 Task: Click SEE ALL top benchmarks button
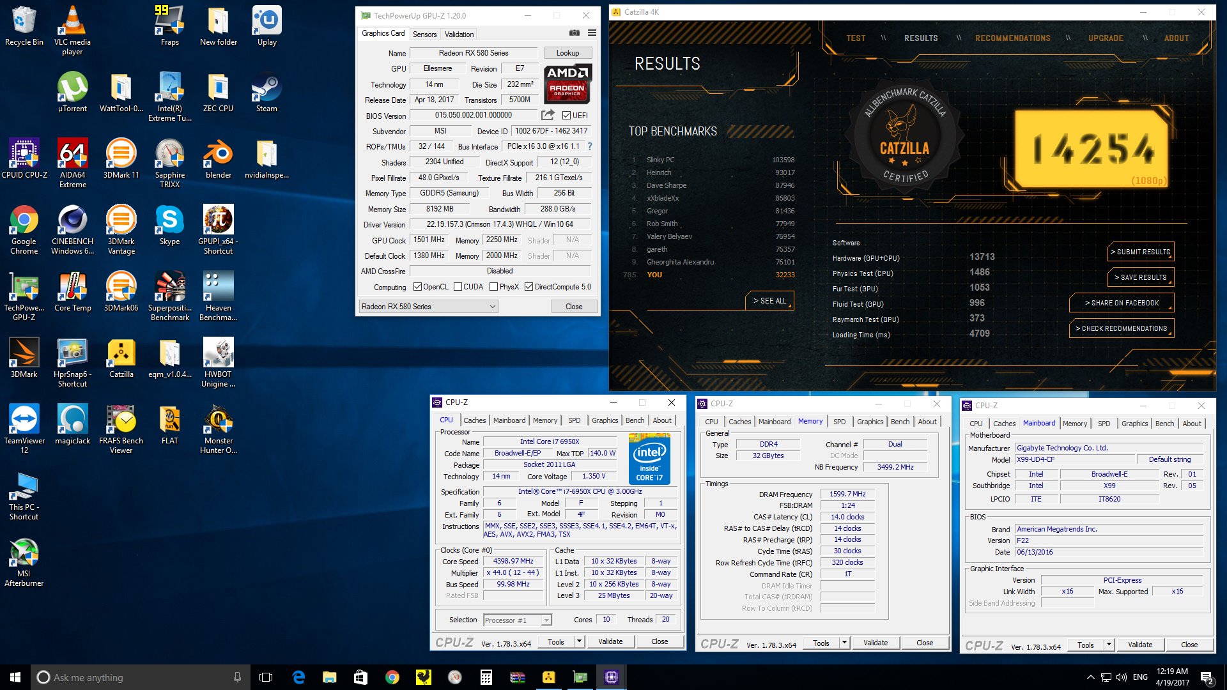pyautogui.click(x=769, y=300)
